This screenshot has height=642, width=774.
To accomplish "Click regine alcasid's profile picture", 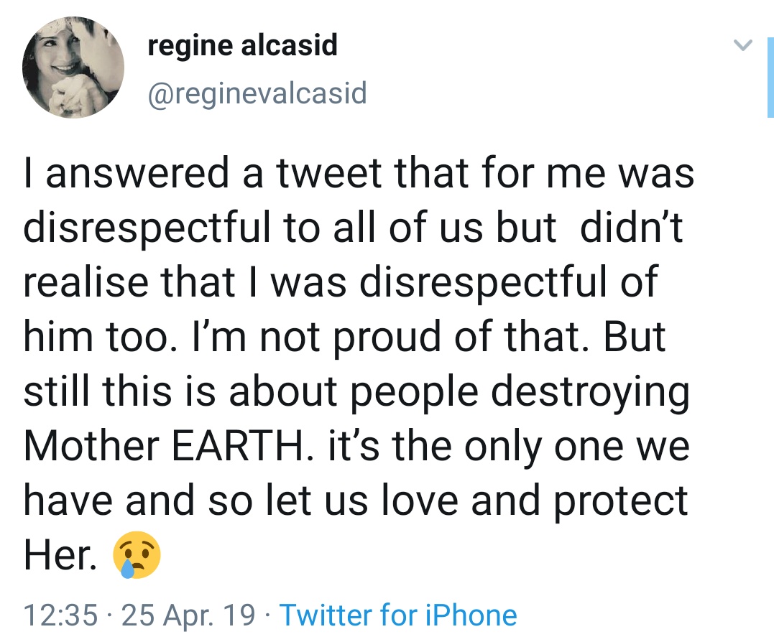I will coord(73,68).
